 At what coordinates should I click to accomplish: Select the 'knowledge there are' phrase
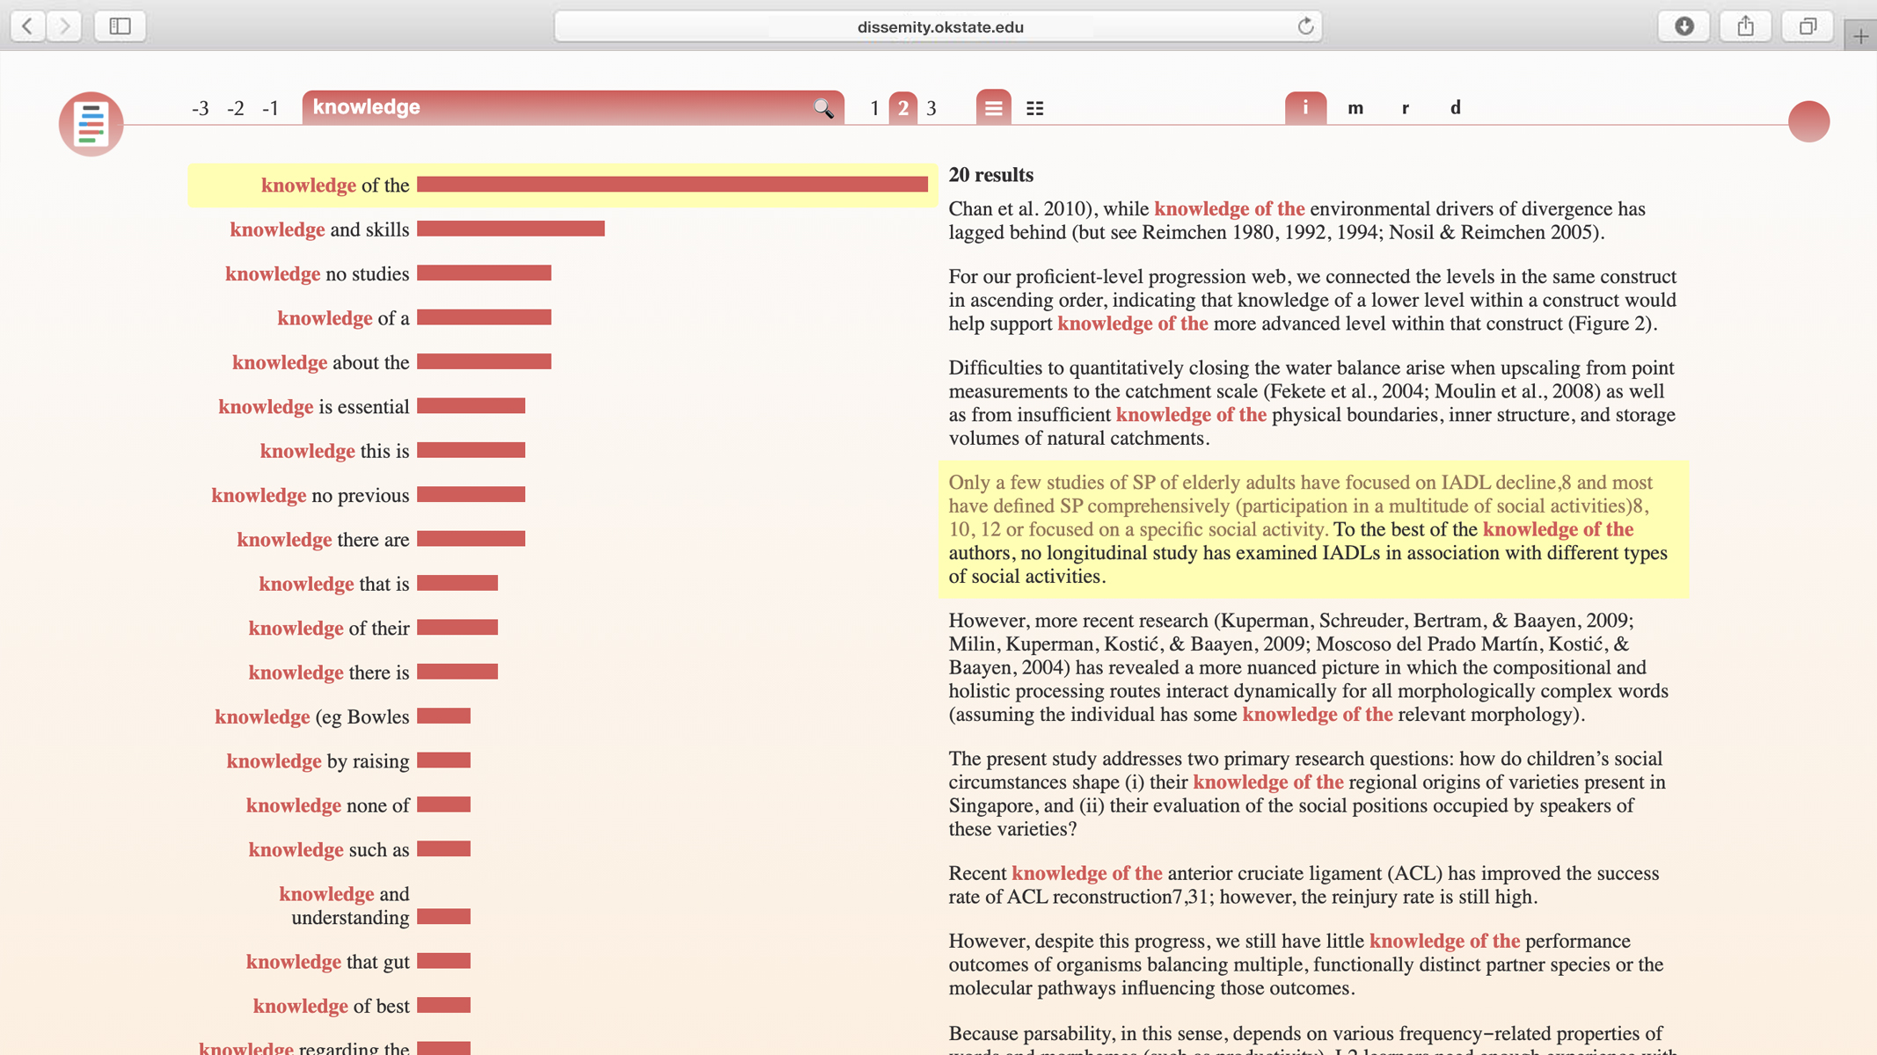click(x=323, y=540)
